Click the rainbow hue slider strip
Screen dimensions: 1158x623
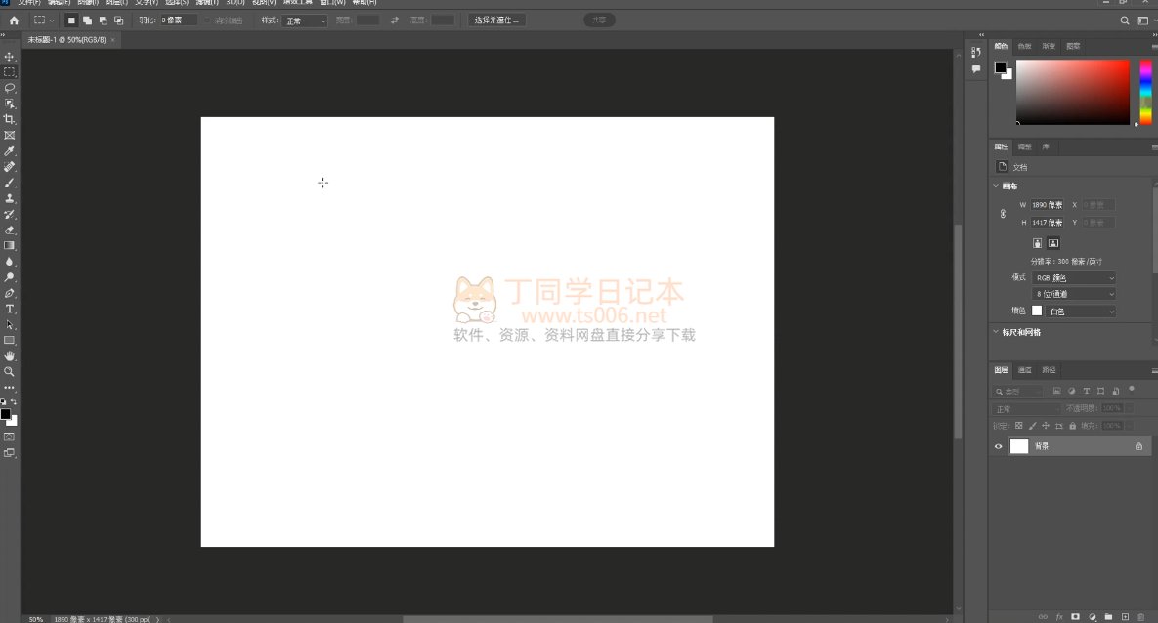1146,92
